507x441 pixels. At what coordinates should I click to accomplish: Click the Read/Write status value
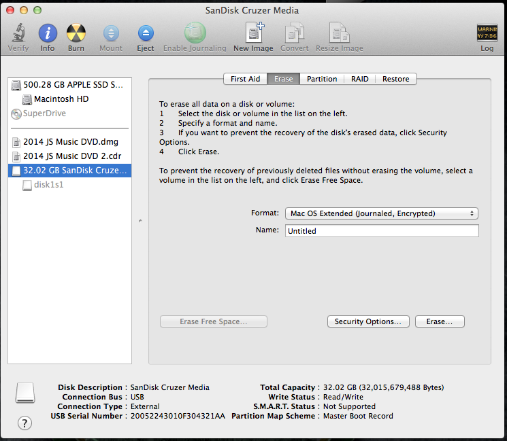pos(343,397)
